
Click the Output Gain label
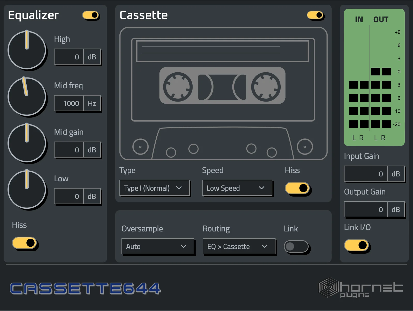(365, 192)
